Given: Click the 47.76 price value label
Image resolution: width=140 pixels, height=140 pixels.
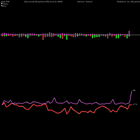Looking at the screenshot, I should coord(135,104).
